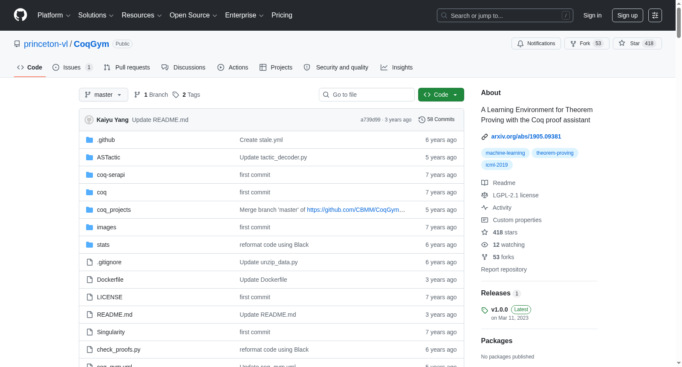Click the Fork icon
This screenshot has width=682, height=367.
(x=573, y=43)
